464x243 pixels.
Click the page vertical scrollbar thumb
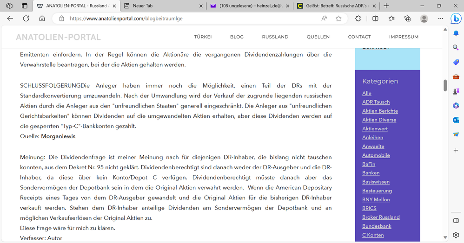(445, 85)
